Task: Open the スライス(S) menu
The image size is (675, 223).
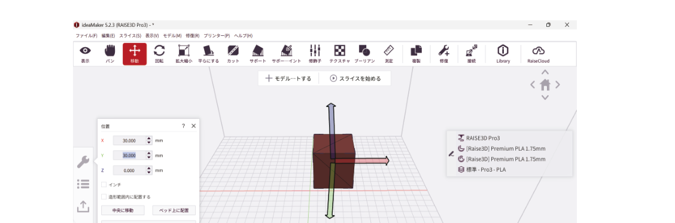Action: [130, 36]
